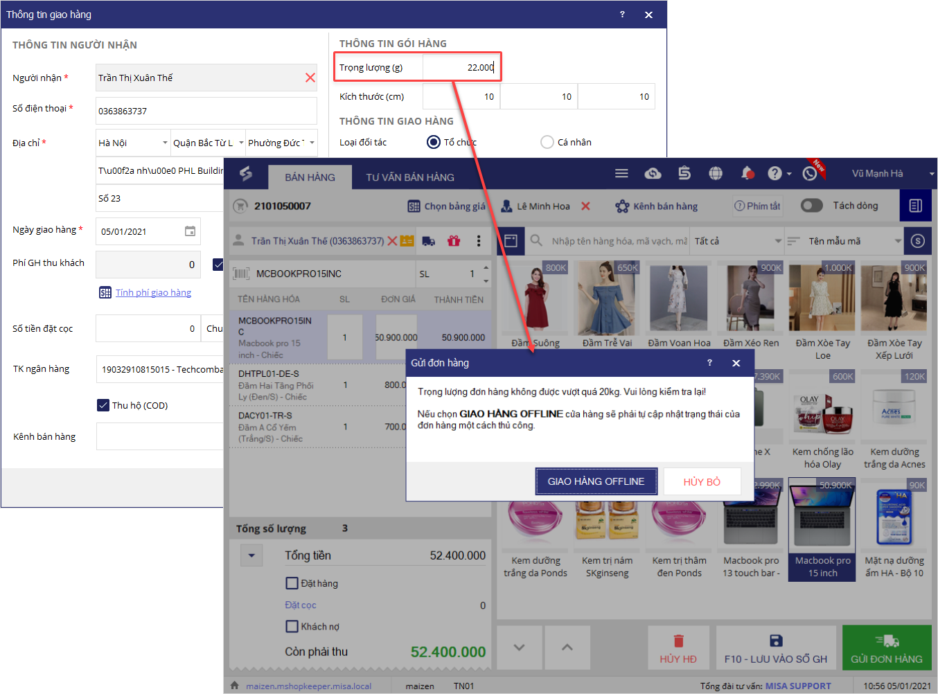Screen dimensions: 938x694
Task: Click the Đặt cọc link
Action: click(300, 605)
